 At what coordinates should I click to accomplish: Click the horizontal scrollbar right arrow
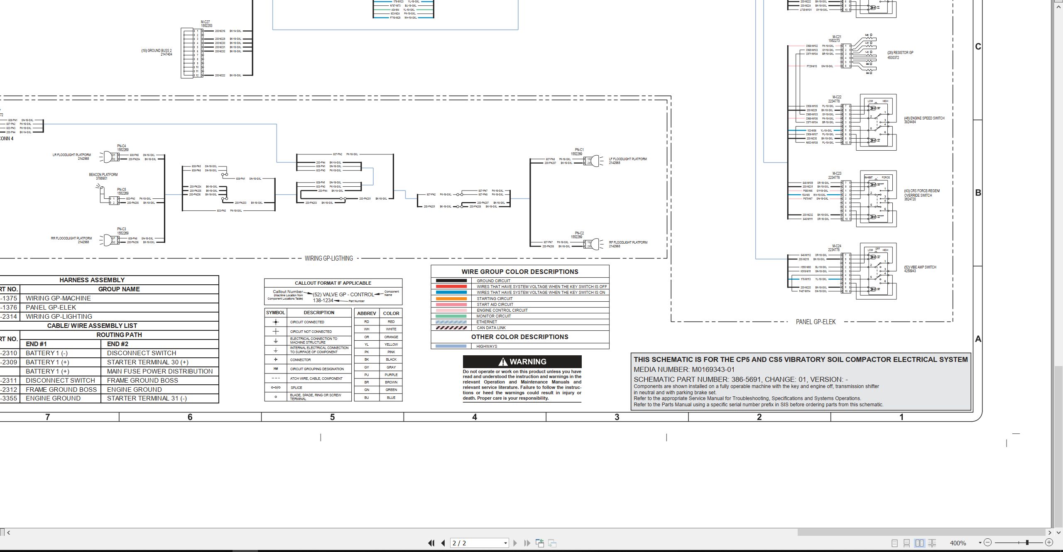point(1050,532)
